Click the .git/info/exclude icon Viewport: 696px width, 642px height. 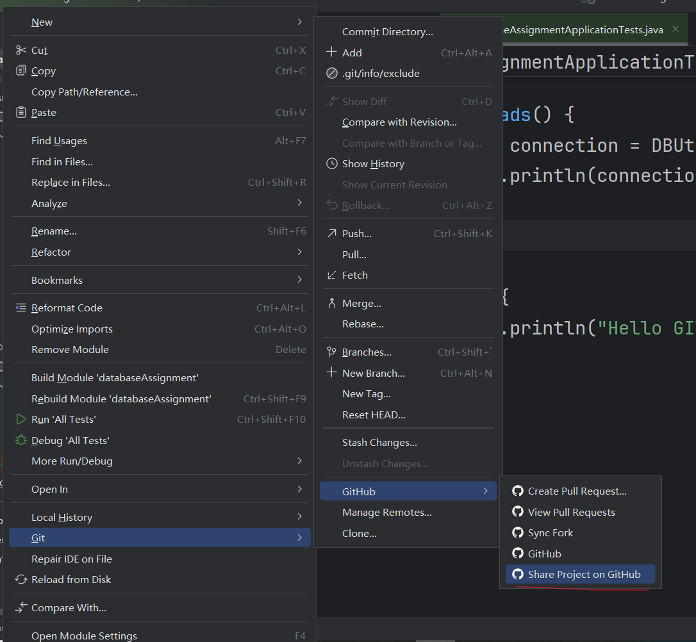[331, 74]
